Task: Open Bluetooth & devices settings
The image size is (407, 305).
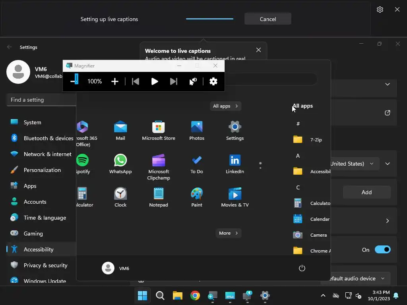Action: tap(41, 138)
